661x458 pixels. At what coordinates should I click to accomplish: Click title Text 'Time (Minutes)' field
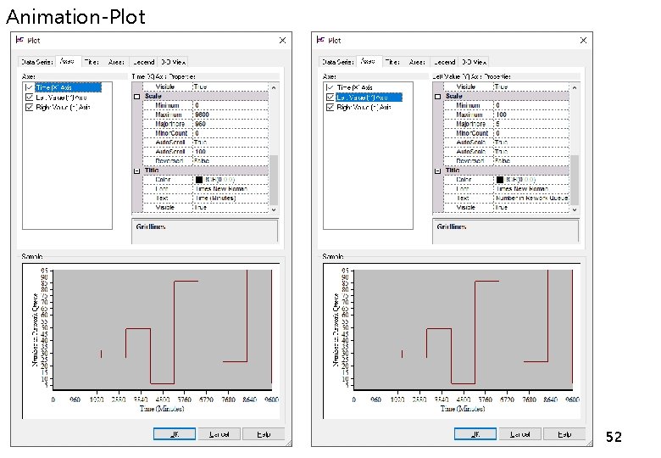[231, 198]
